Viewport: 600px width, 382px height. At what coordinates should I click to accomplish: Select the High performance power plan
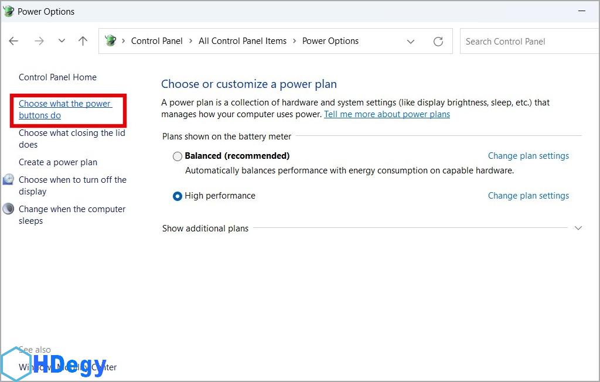pyautogui.click(x=178, y=196)
